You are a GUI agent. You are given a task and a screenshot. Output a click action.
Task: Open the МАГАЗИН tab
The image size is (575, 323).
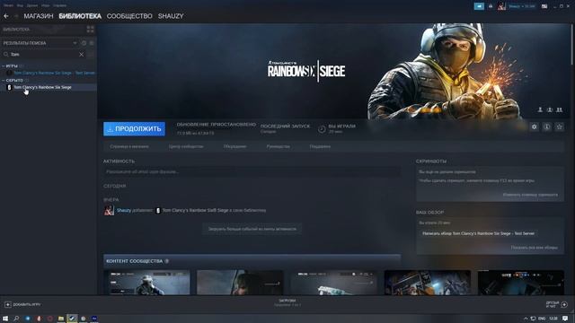click(x=39, y=16)
